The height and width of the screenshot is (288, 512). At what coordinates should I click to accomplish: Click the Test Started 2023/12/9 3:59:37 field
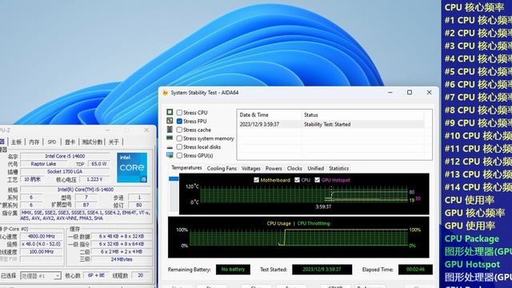click(322, 270)
